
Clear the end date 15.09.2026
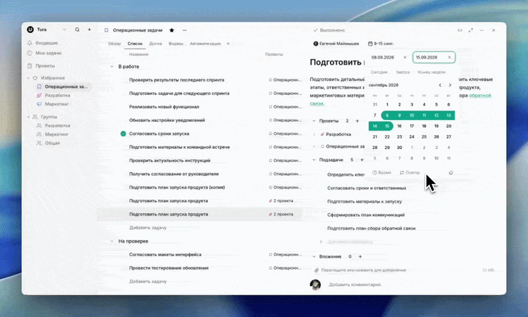(449, 57)
